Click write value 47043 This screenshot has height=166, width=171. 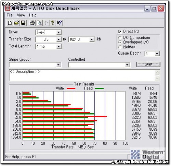click(136, 105)
